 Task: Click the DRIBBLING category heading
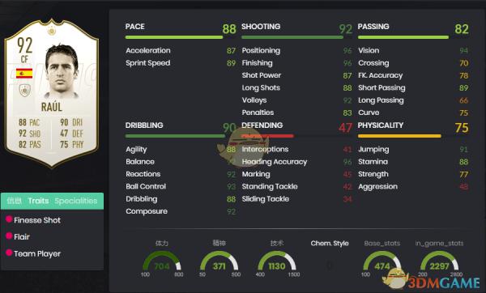click(x=144, y=125)
